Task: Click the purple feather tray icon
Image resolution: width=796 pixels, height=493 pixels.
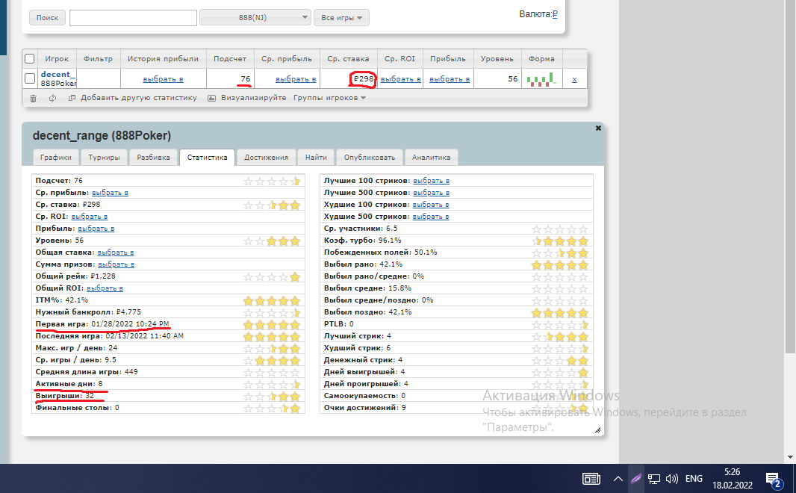Action: (635, 478)
